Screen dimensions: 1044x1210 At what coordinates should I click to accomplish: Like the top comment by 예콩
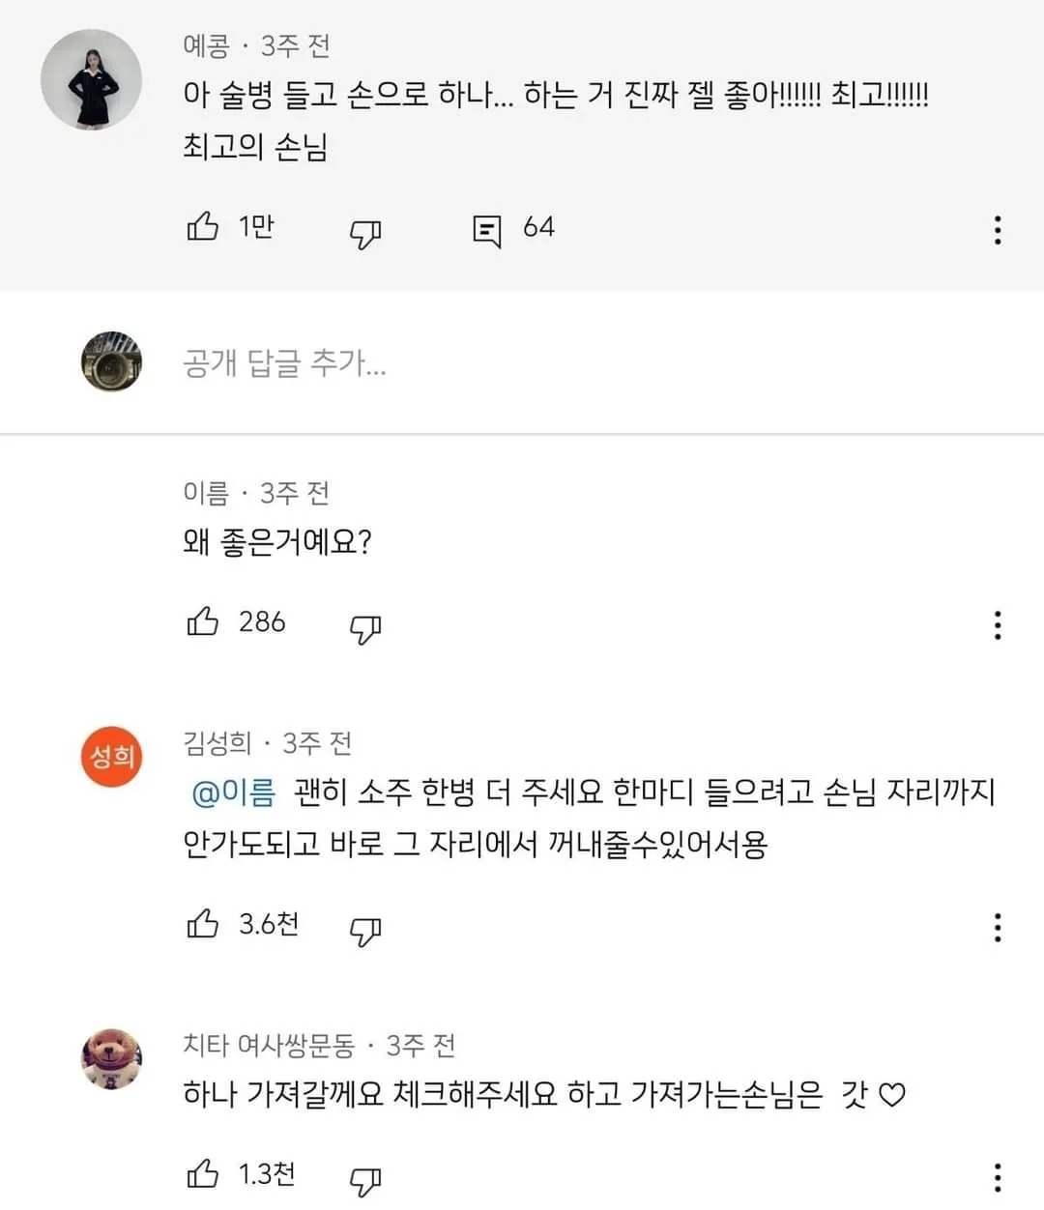(203, 228)
